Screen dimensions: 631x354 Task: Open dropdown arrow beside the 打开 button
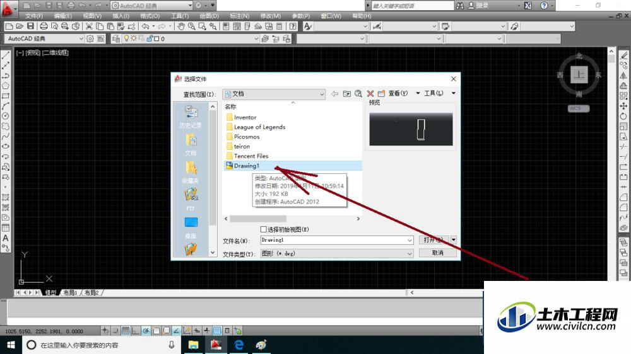[x=454, y=240]
